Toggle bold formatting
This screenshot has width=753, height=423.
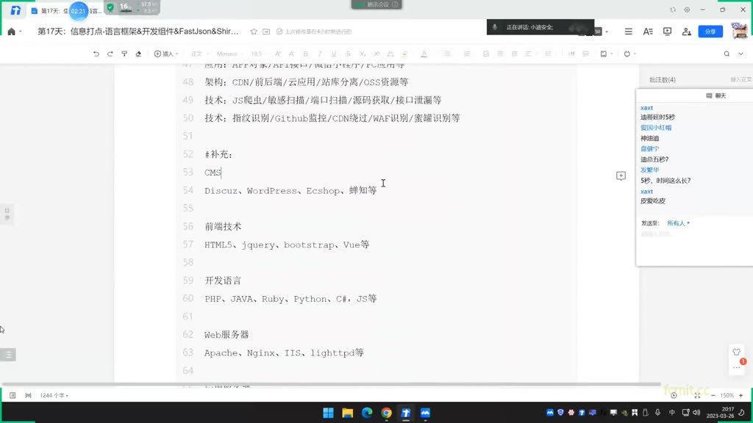305,54
